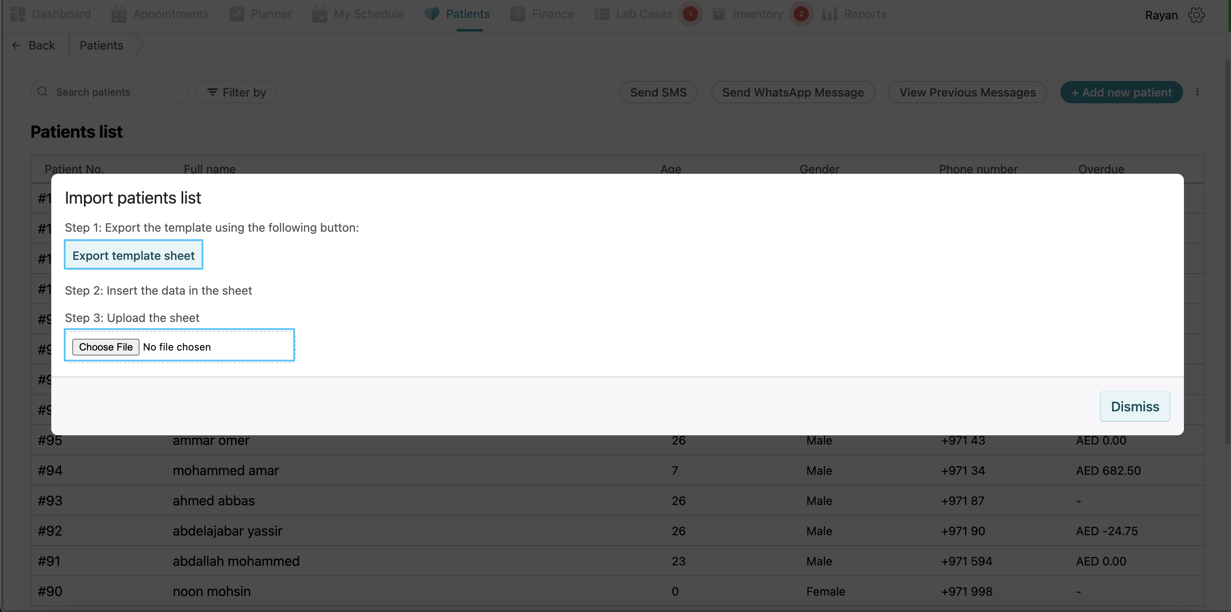
Task: Click Add new patient button
Action: (1121, 92)
